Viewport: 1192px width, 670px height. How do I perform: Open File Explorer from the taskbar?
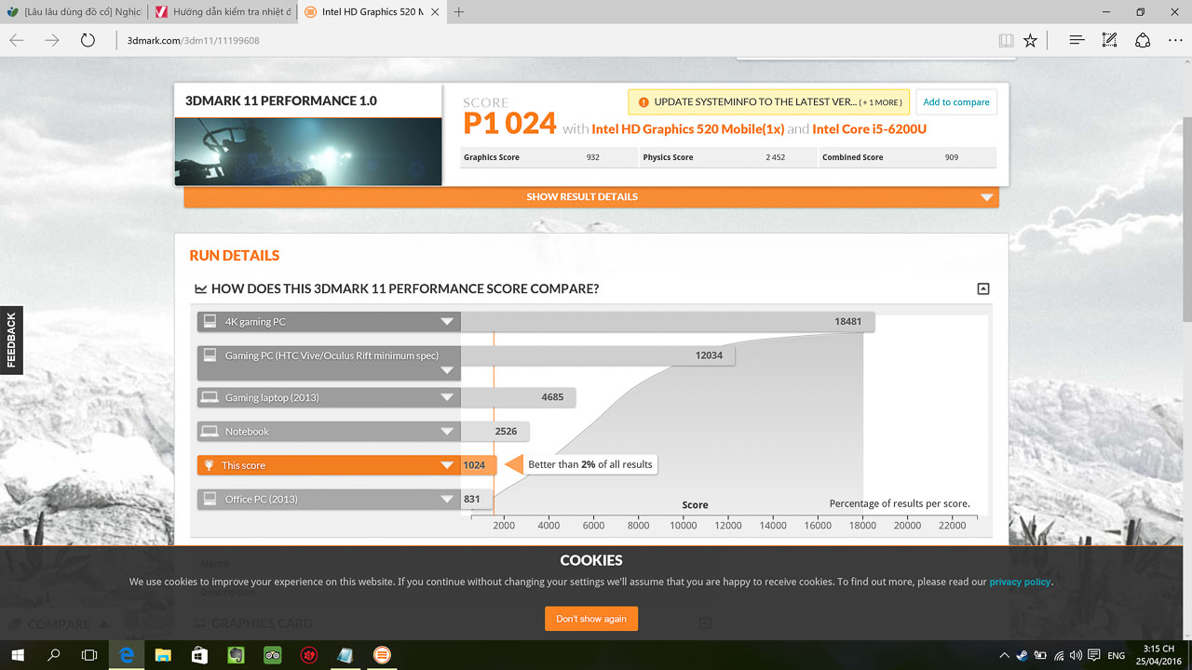(163, 655)
